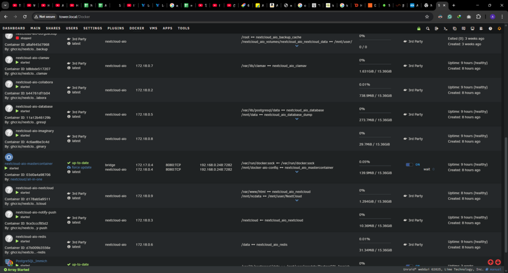Image resolution: width=508 pixels, height=273 pixels.
Task: Click the info monitor icon in header
Action: click(472, 28)
